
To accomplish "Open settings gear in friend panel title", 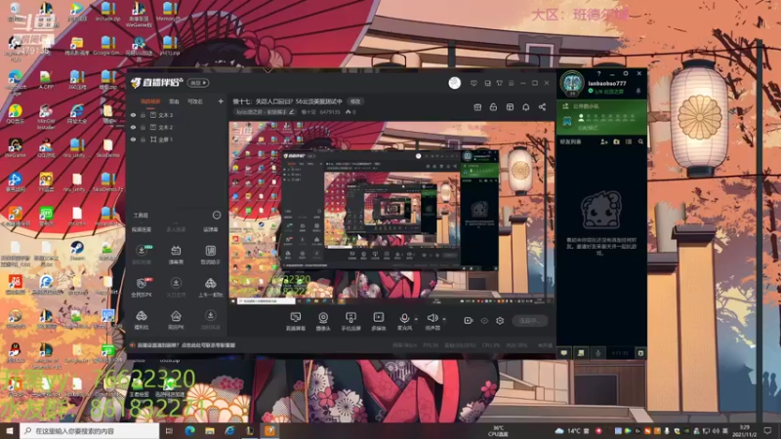I will tap(626, 74).
